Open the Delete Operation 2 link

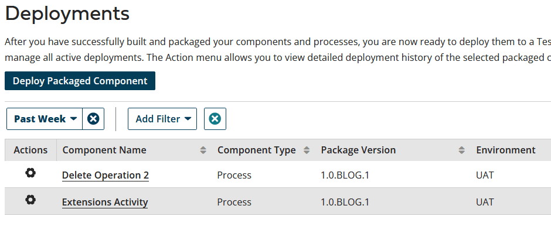point(106,175)
